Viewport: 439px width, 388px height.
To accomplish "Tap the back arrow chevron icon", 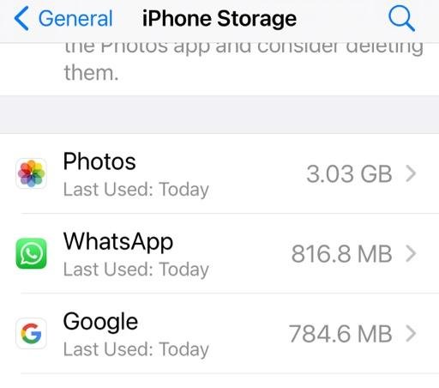I will point(21,19).
